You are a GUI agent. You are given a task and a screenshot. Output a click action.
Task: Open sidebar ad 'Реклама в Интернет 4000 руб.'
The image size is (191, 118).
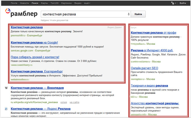coord(152,50)
